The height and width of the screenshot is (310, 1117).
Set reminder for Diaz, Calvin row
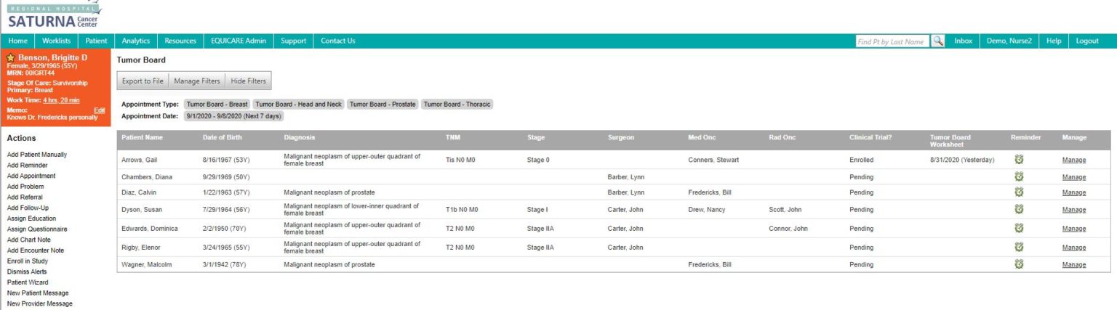1019,192
